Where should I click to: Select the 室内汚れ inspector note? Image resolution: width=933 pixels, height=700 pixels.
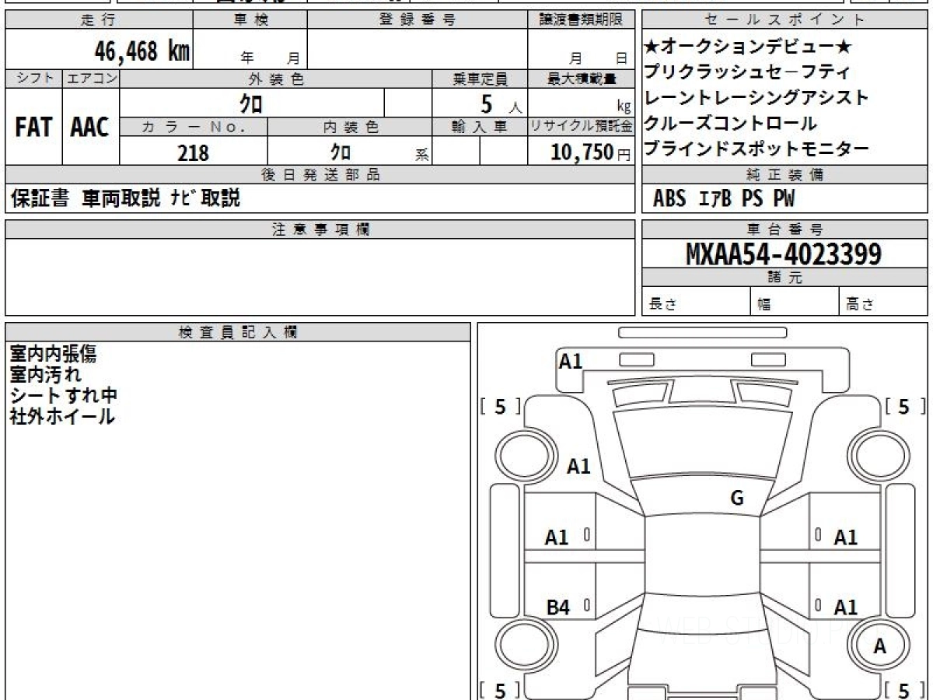click(45, 375)
